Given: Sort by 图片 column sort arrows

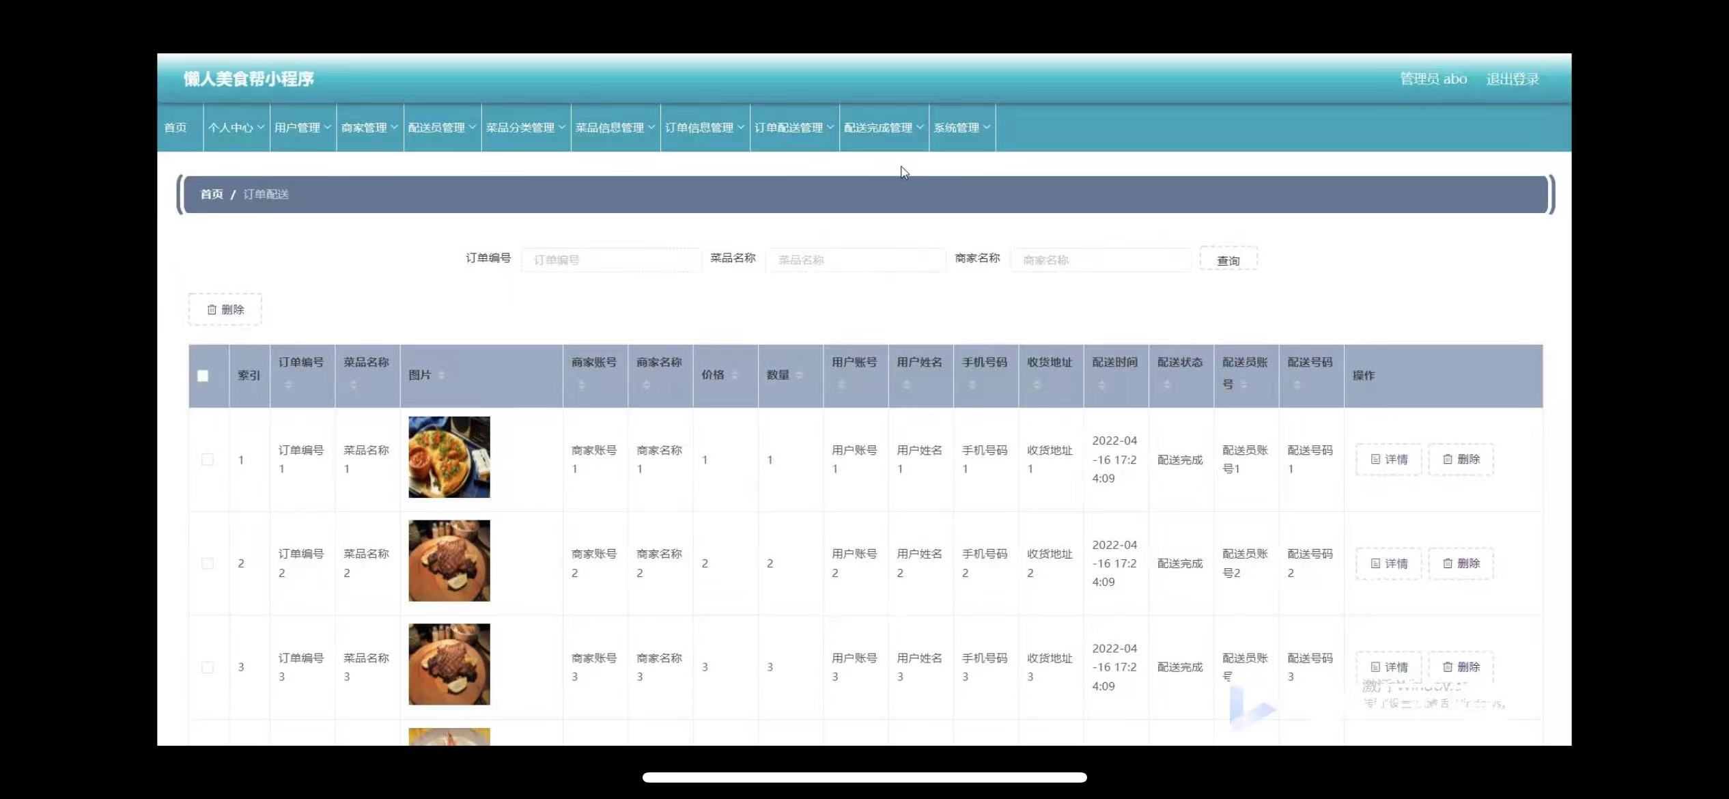Looking at the screenshot, I should pyautogui.click(x=441, y=375).
